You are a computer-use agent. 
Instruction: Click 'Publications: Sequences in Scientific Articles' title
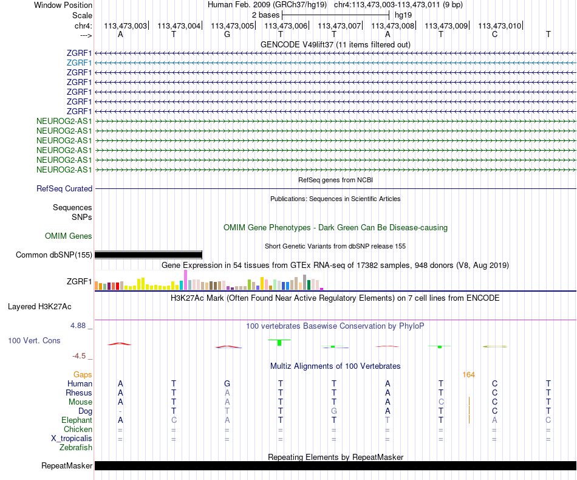(x=335, y=199)
